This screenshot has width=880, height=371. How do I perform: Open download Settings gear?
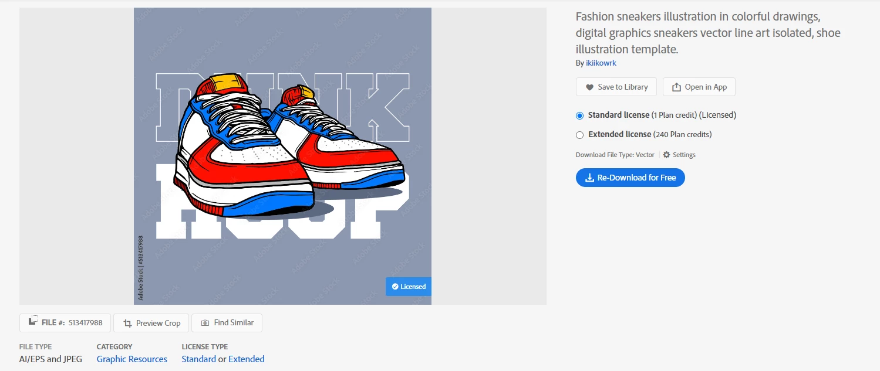(x=666, y=155)
